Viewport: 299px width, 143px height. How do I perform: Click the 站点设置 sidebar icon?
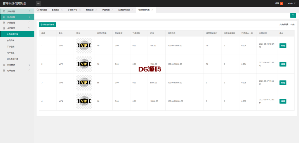(x=4, y=17)
